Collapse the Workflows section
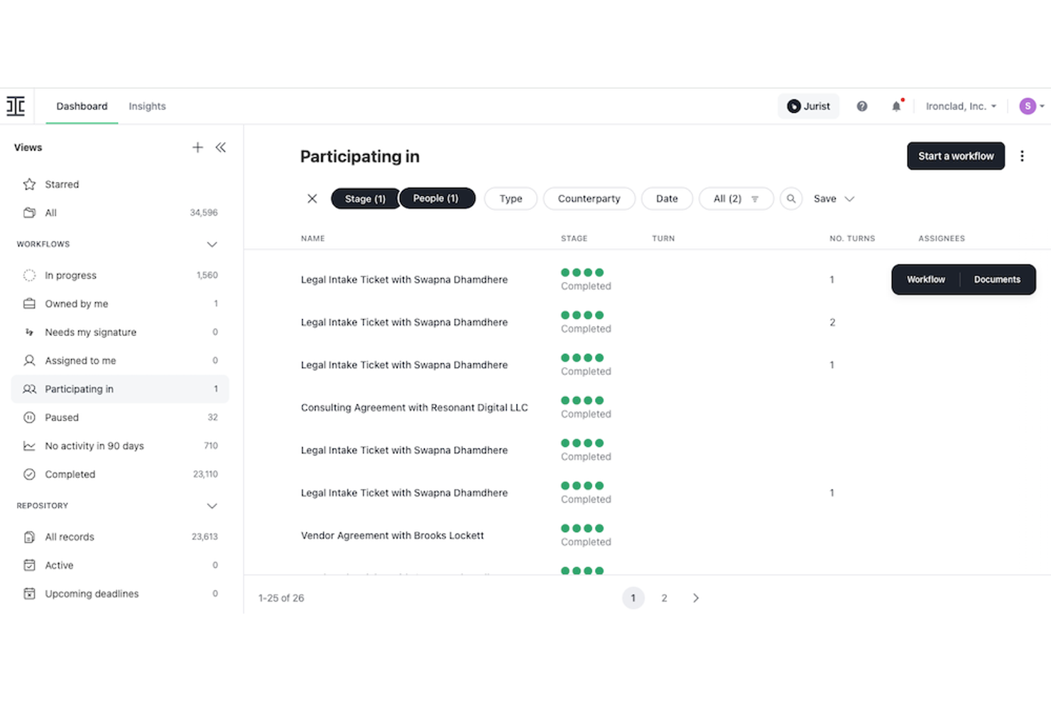The width and height of the screenshot is (1051, 701). (x=212, y=244)
